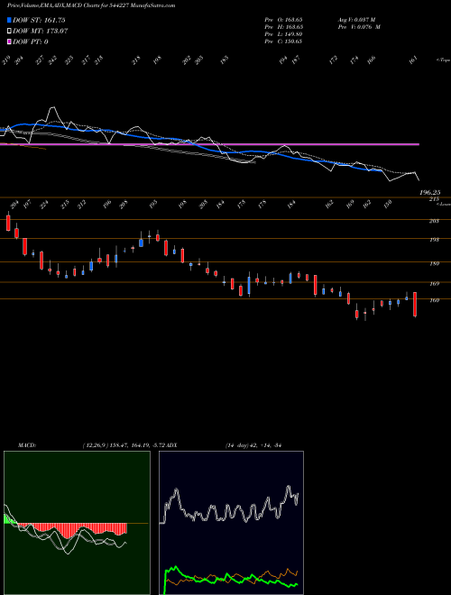Image resolution: width=451 pixels, height=595 pixels.
Task: Select the 'DOW MT: 173.07' legend label
Action: 41,32
